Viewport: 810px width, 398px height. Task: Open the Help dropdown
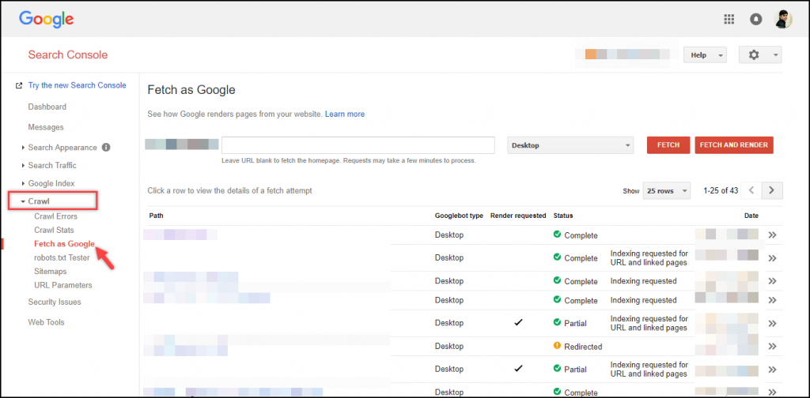coord(705,54)
